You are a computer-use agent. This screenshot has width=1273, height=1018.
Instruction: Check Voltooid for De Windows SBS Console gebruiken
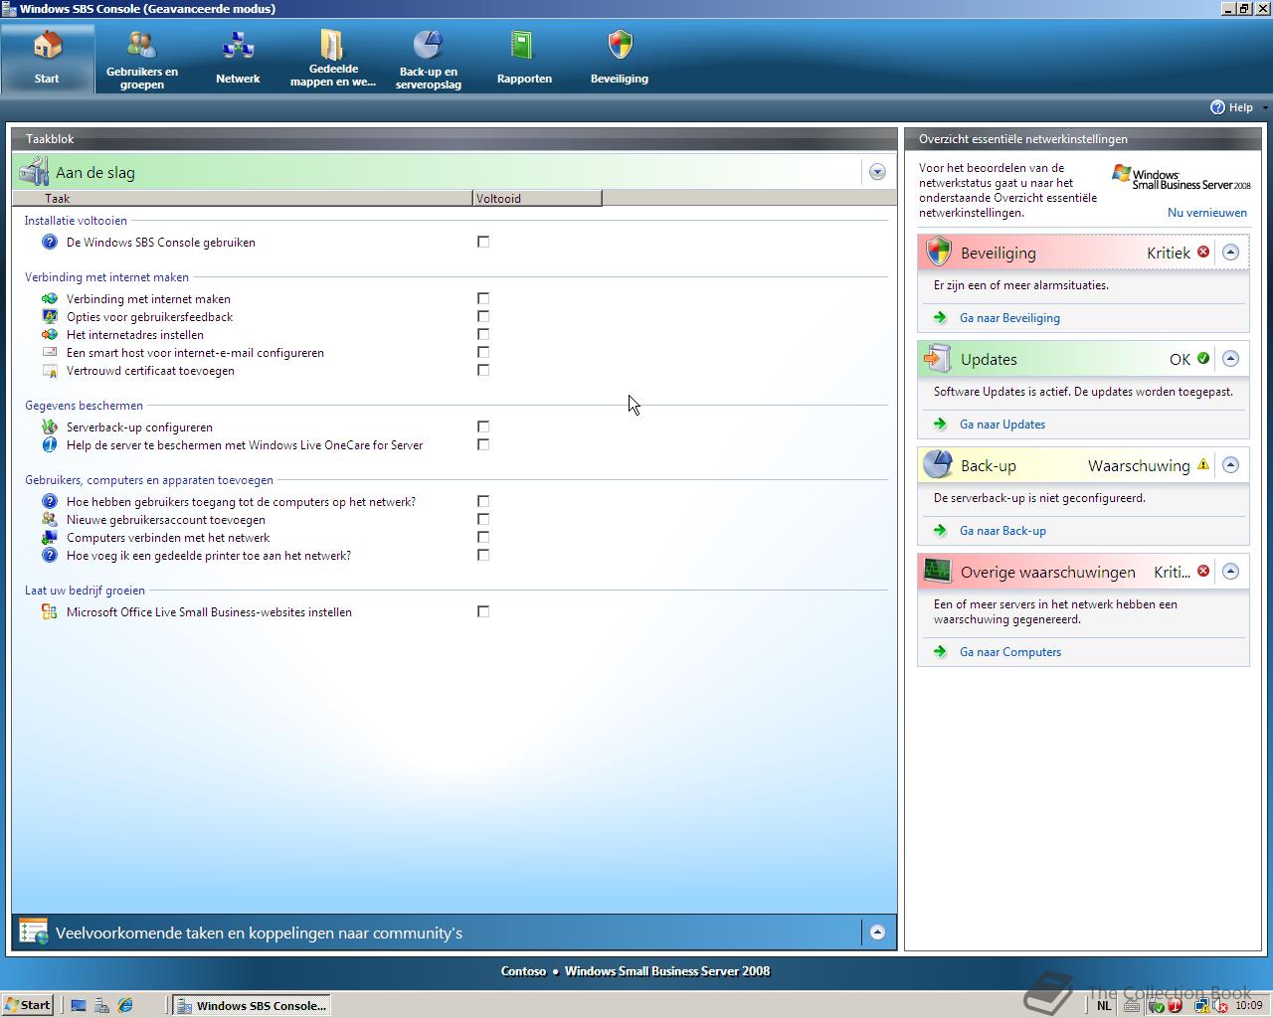(483, 242)
